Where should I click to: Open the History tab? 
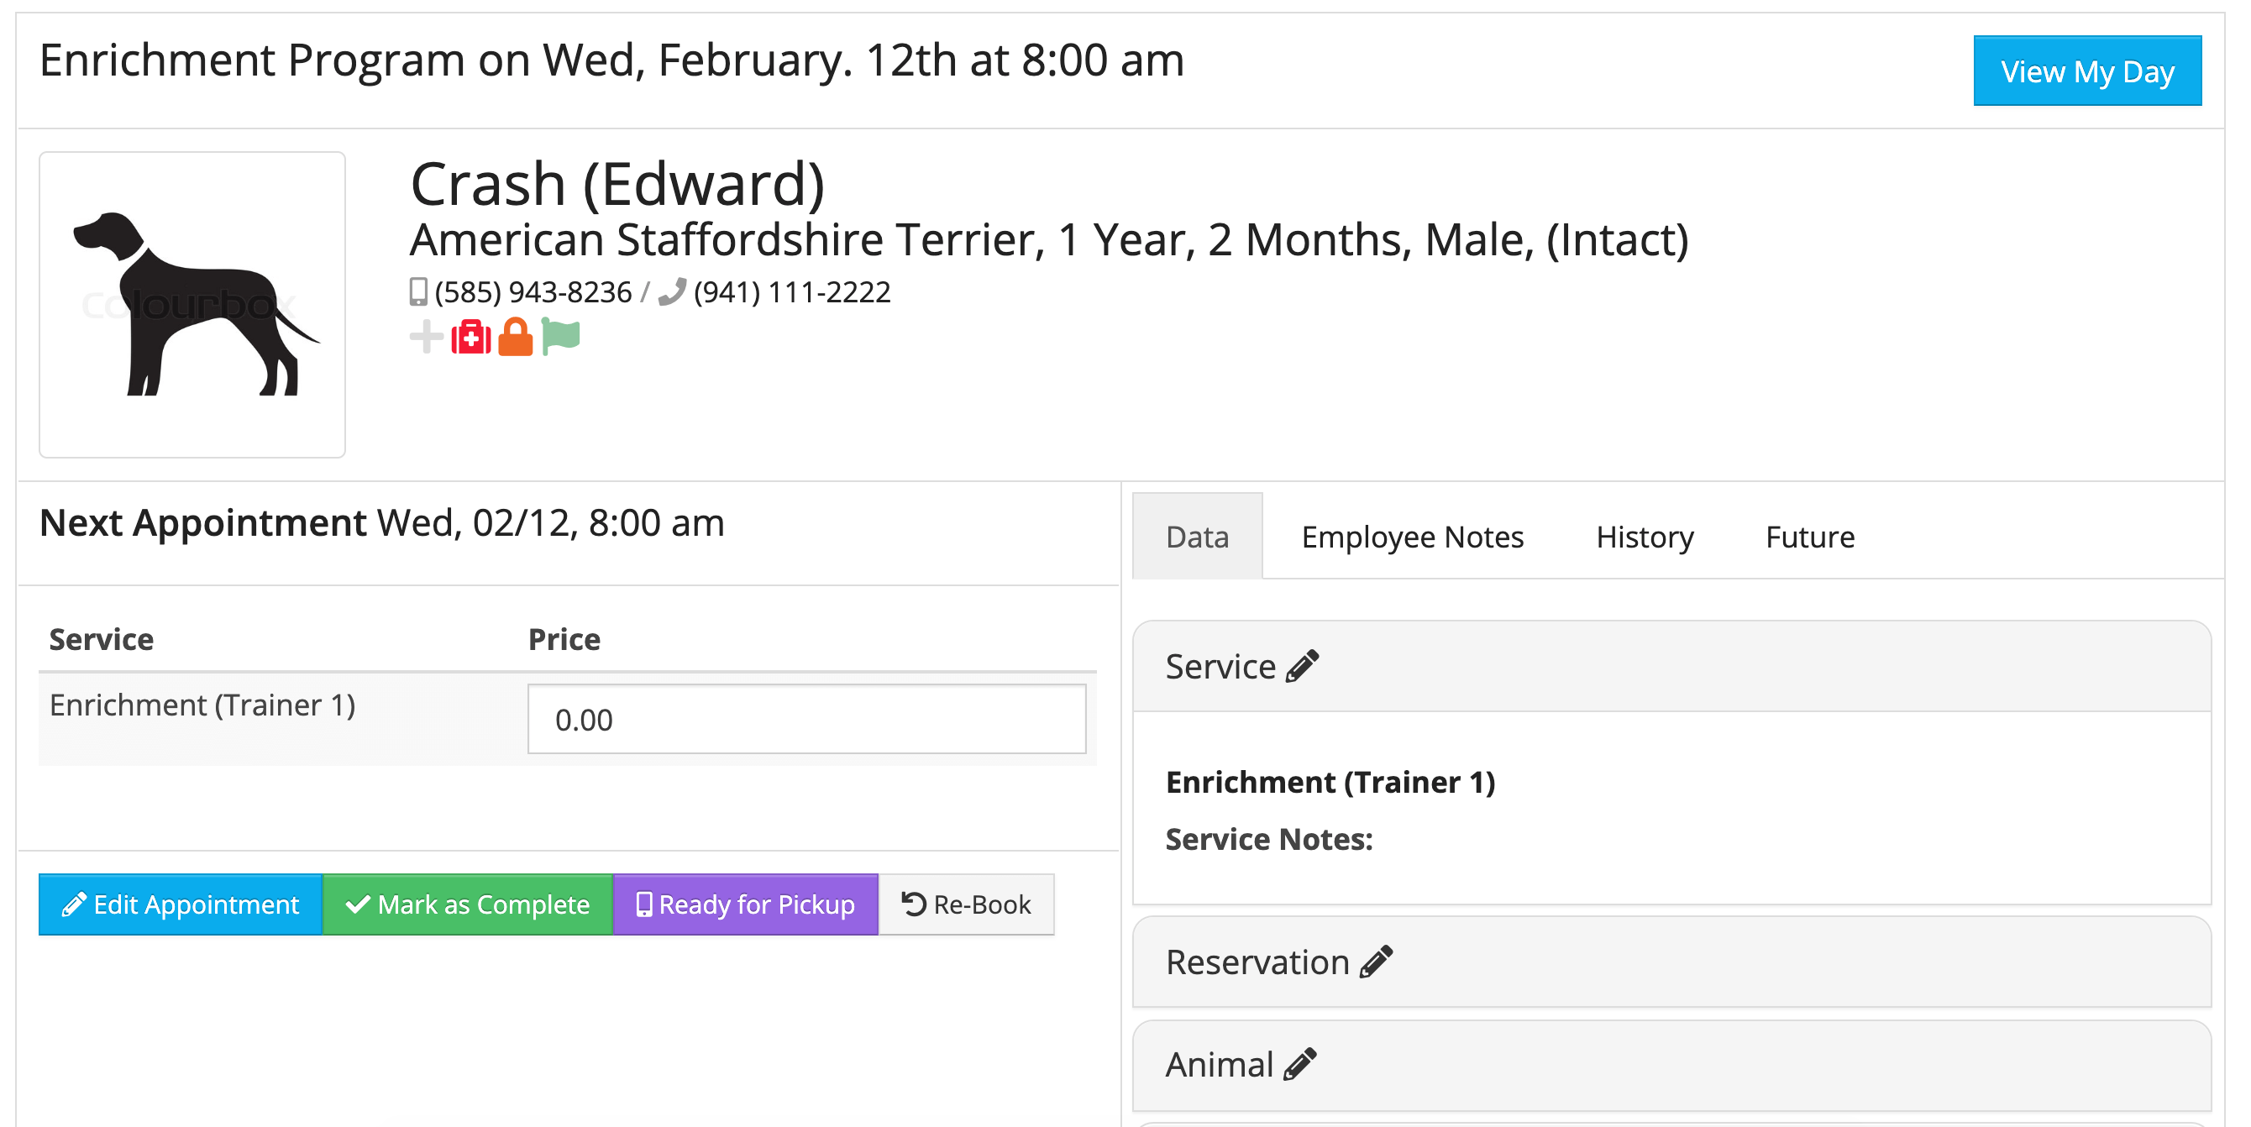(1644, 537)
